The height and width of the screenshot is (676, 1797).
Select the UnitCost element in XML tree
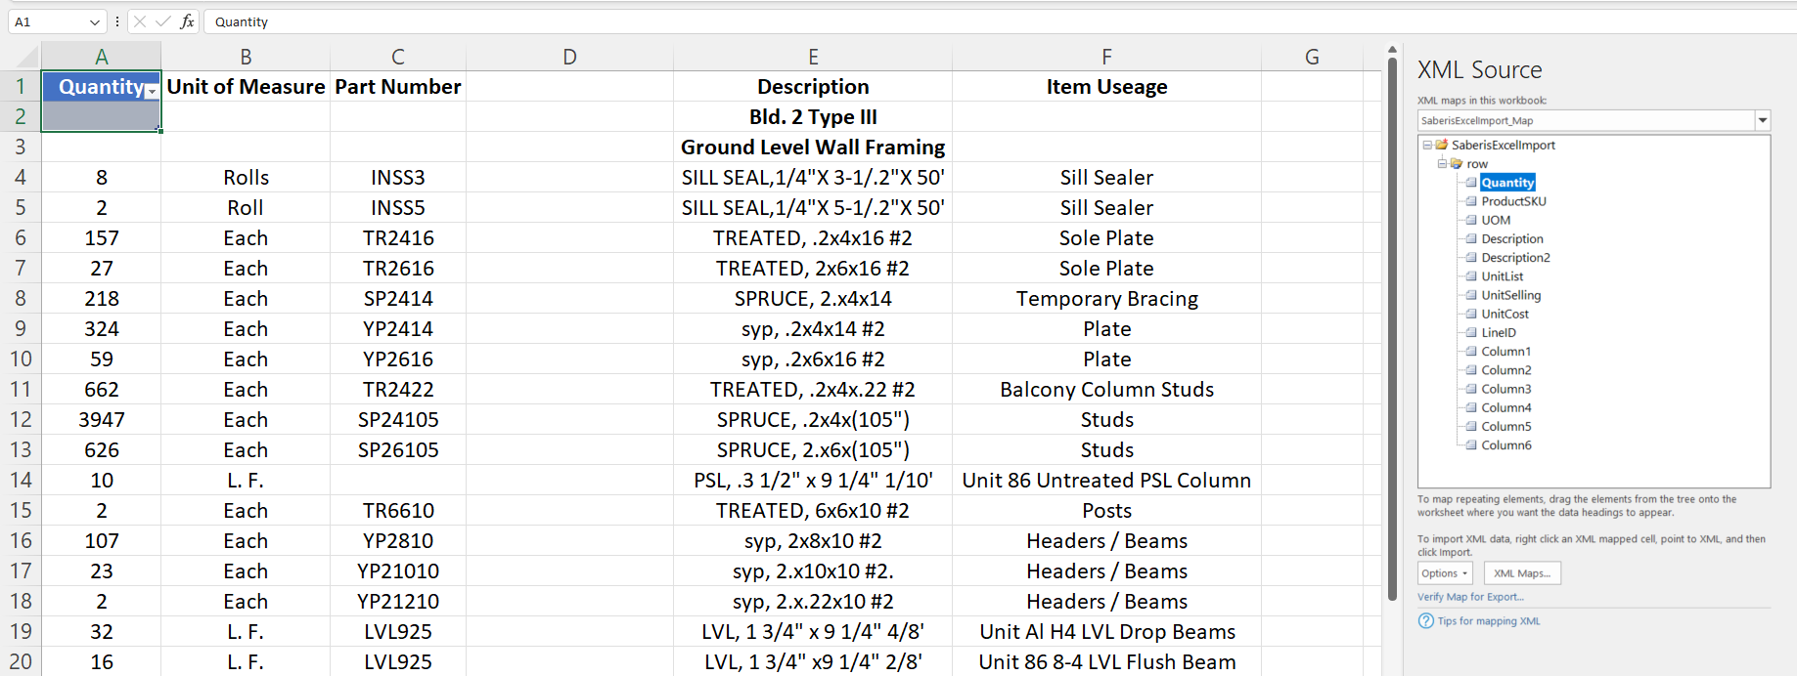click(x=1505, y=314)
